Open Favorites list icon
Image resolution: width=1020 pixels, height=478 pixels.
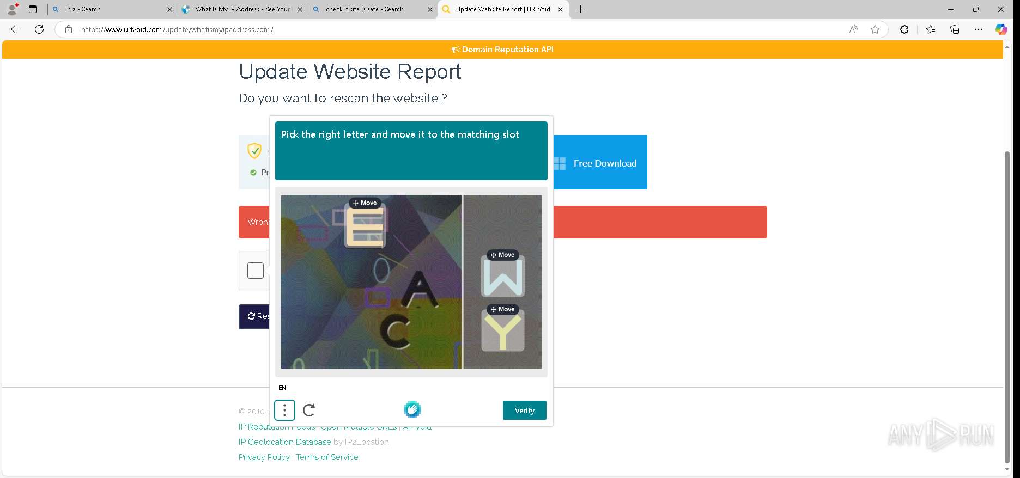coord(931,29)
